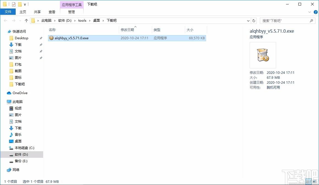Click the search magnifier icon
This screenshot has width=319, height=185.
point(311,21)
